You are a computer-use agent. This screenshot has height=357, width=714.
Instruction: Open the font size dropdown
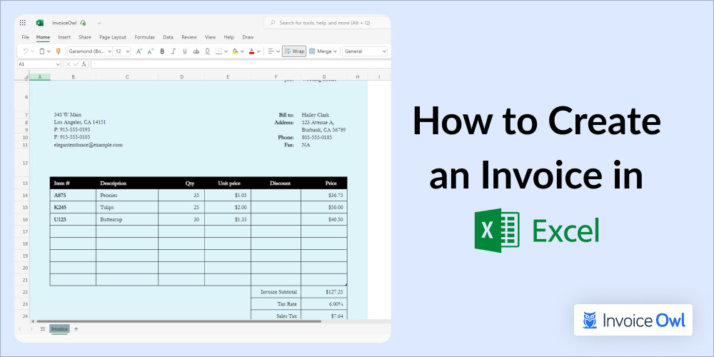[x=122, y=51]
